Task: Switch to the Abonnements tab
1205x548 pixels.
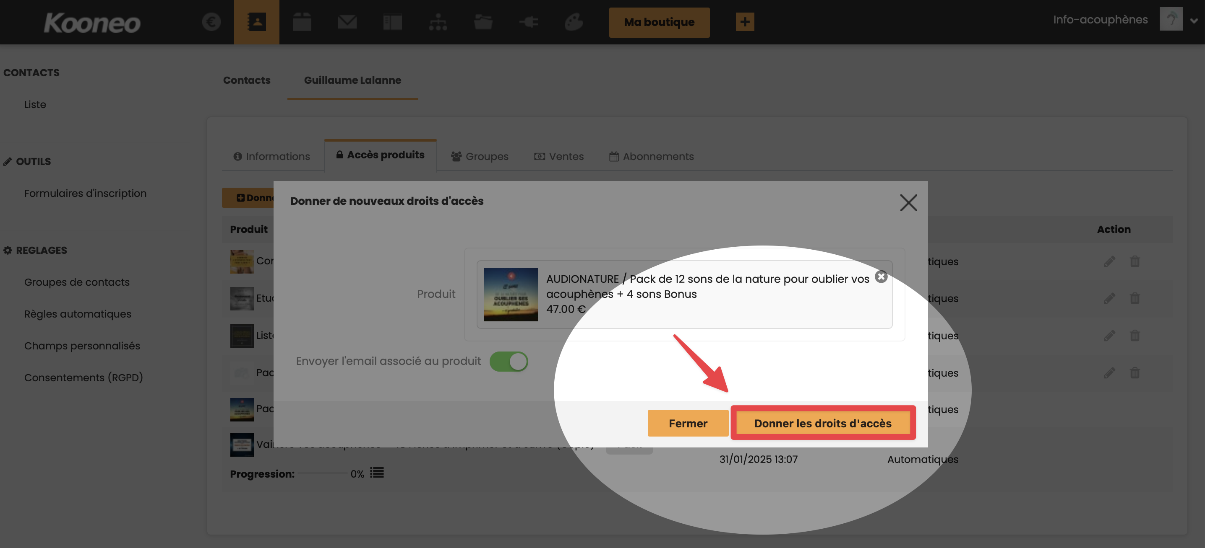Action: pos(651,157)
